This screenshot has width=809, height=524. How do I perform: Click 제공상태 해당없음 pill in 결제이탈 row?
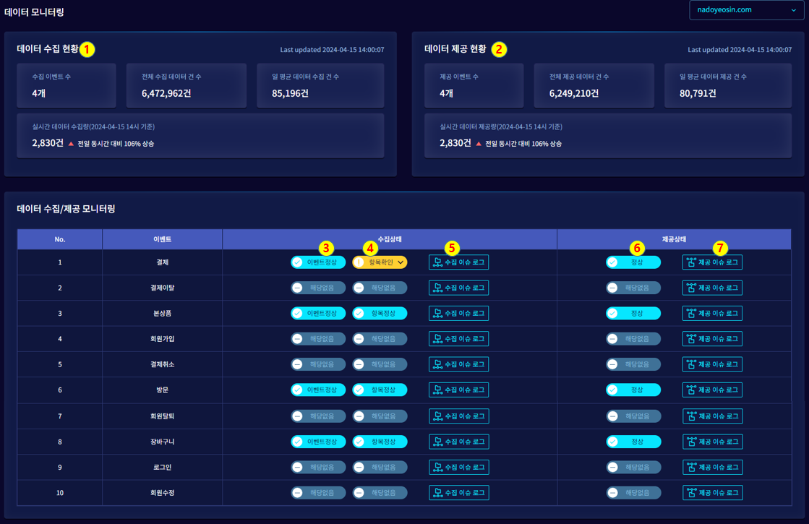[633, 288]
